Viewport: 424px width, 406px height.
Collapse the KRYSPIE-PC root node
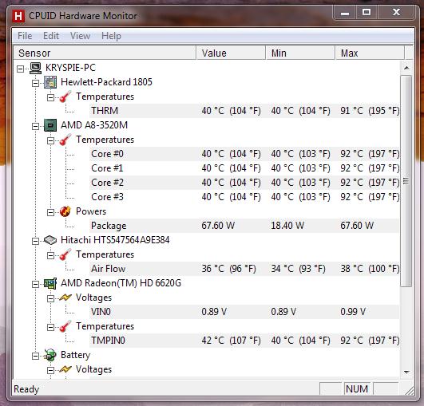pos(20,69)
